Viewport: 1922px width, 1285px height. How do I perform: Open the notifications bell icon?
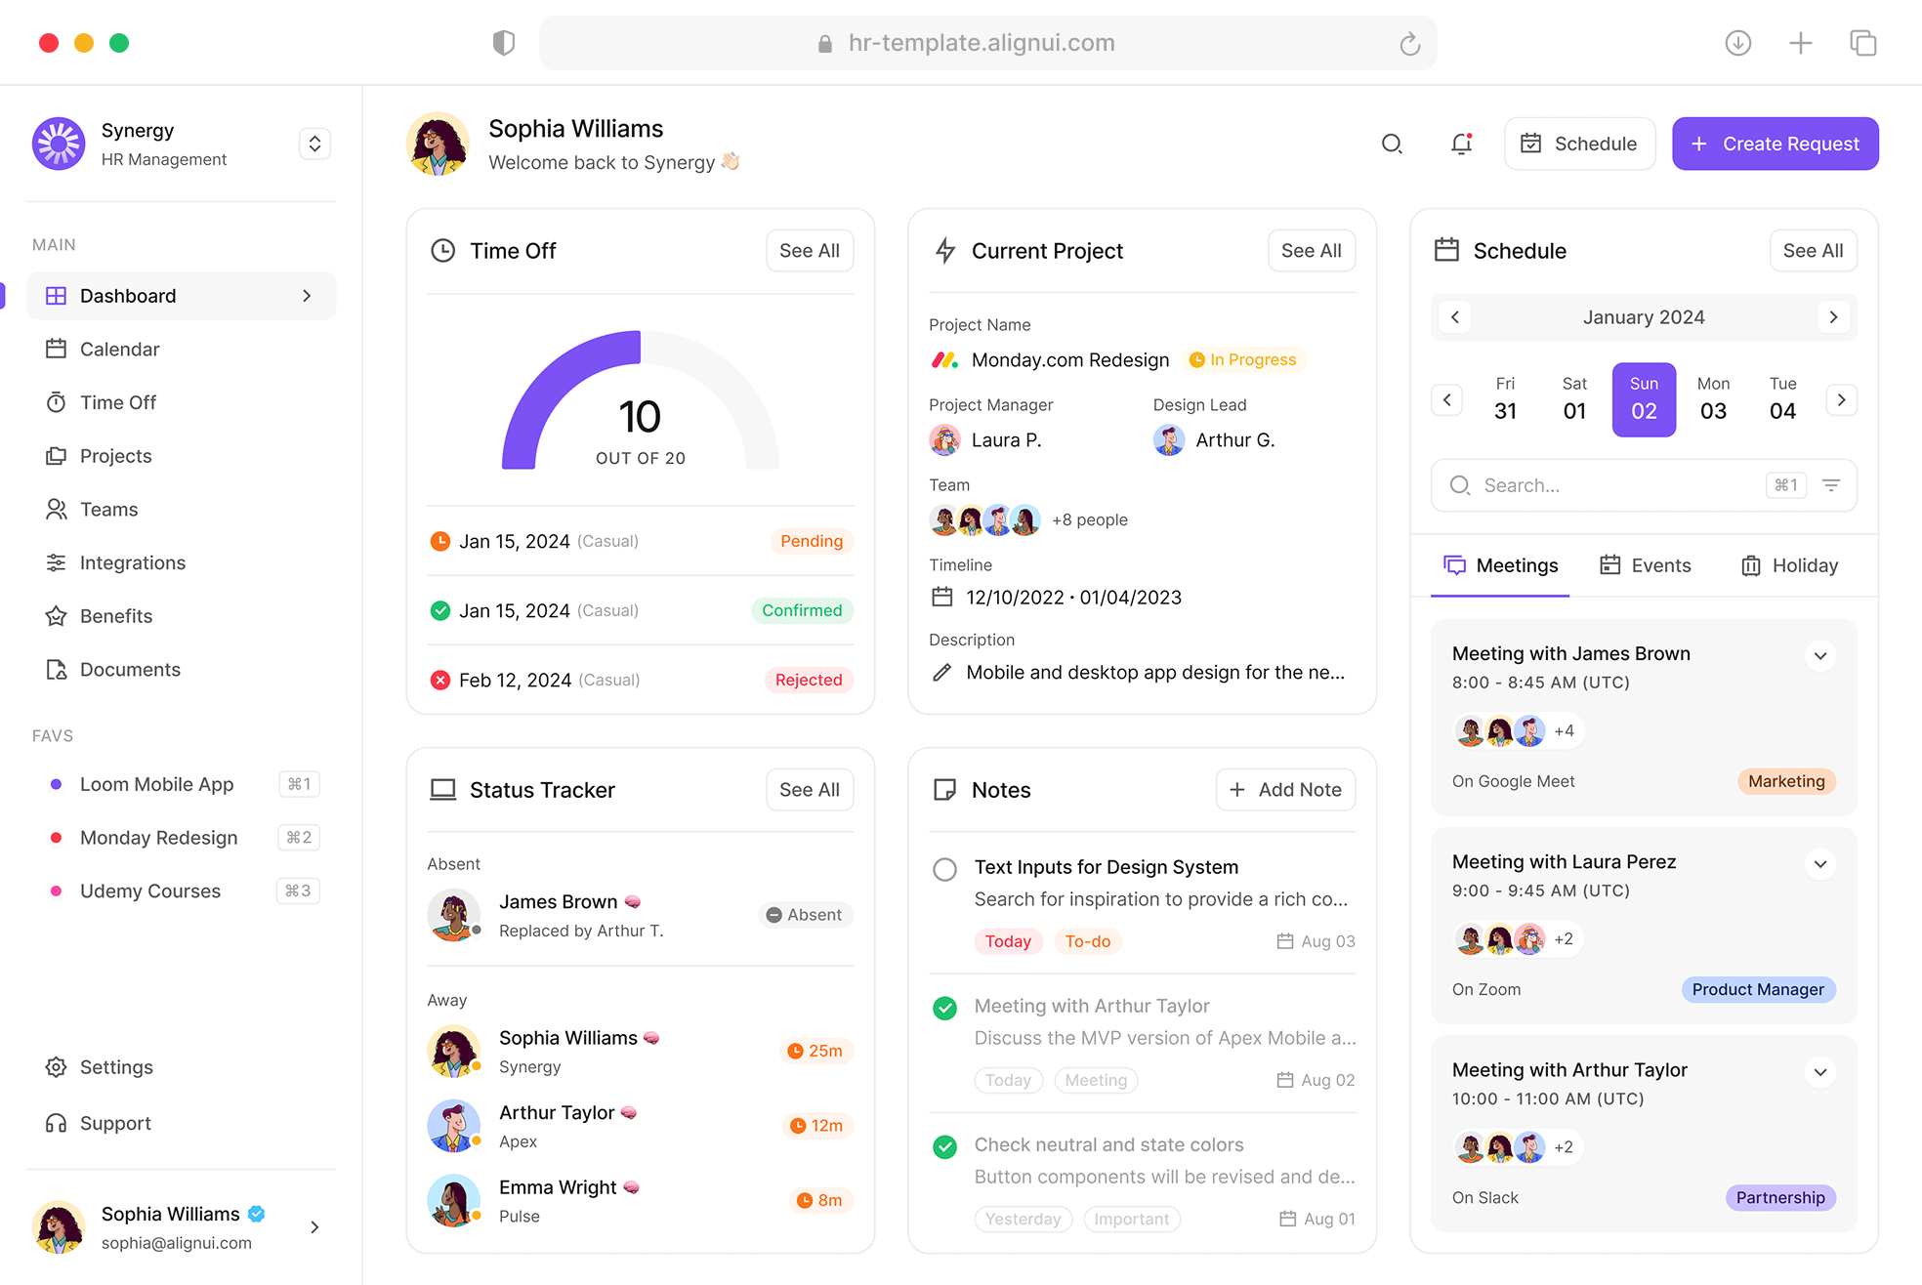1461,145
